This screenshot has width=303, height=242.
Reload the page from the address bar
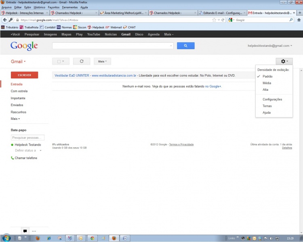pos(223,20)
